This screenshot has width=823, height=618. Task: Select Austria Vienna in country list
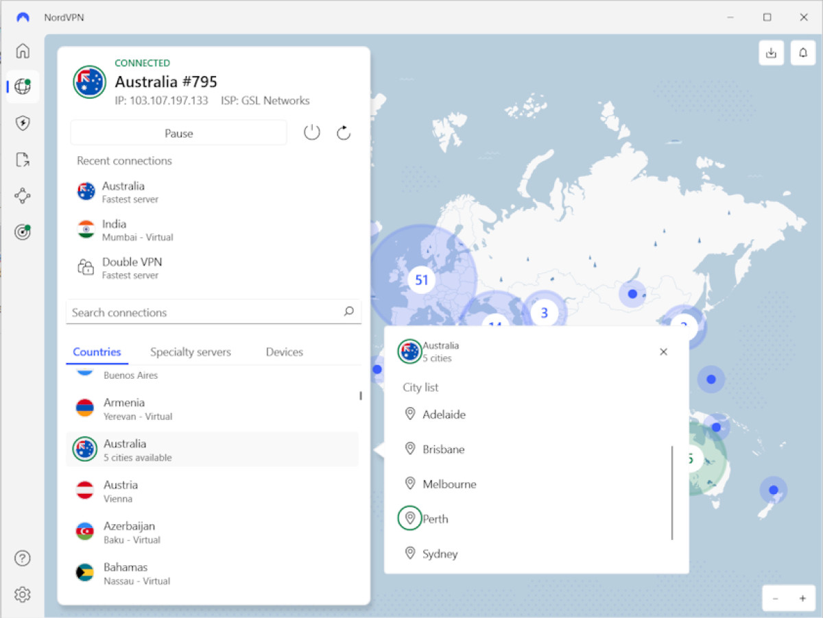[213, 491]
